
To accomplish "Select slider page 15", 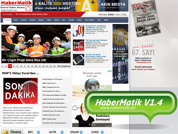I will click(x=54, y=66).
